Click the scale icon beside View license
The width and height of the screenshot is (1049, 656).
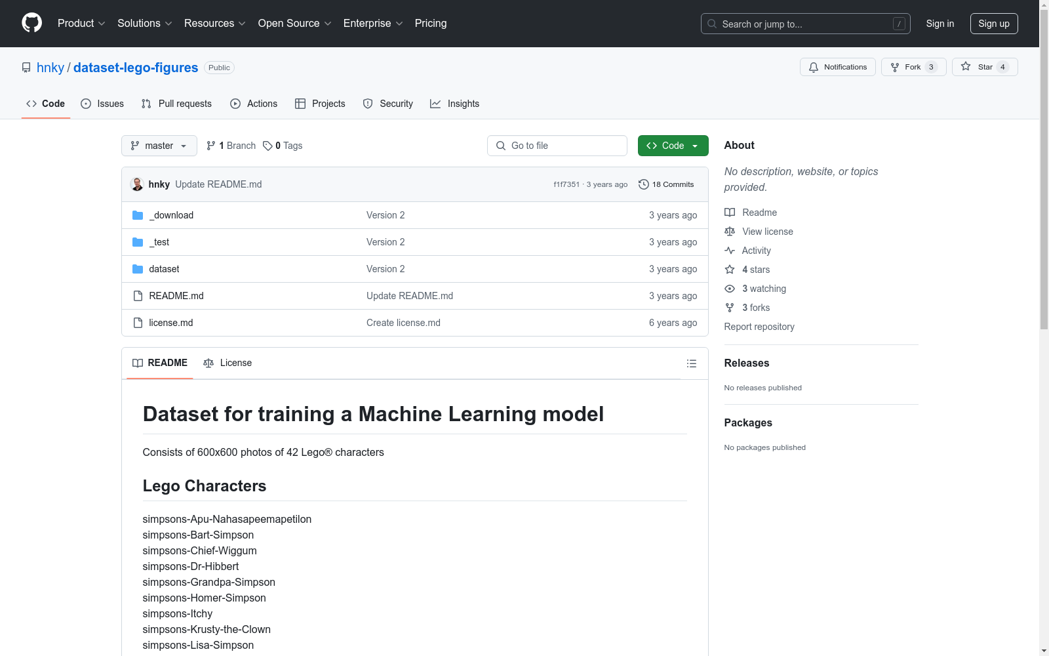[x=730, y=232]
